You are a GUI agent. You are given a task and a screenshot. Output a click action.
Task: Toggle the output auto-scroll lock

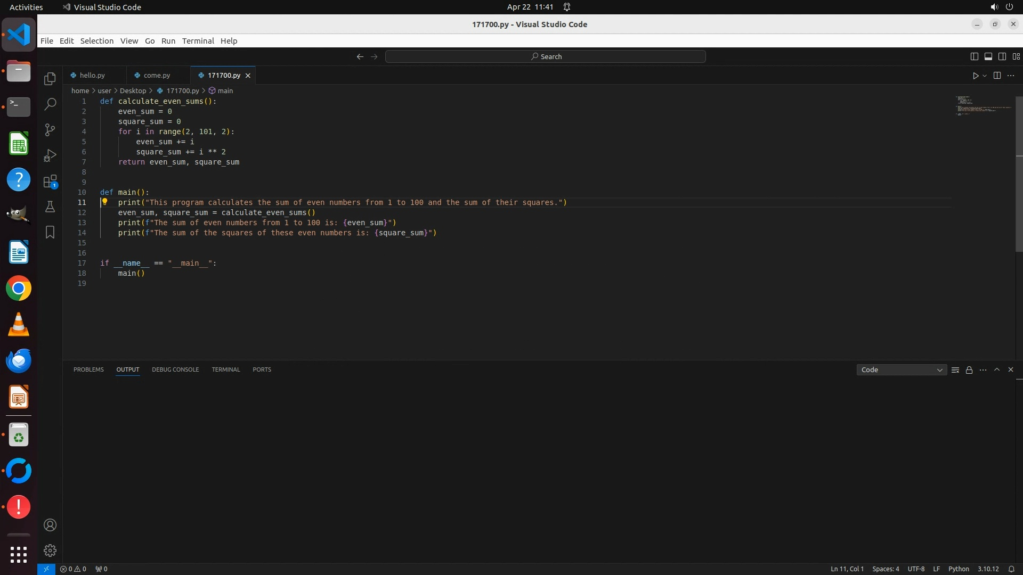969,370
